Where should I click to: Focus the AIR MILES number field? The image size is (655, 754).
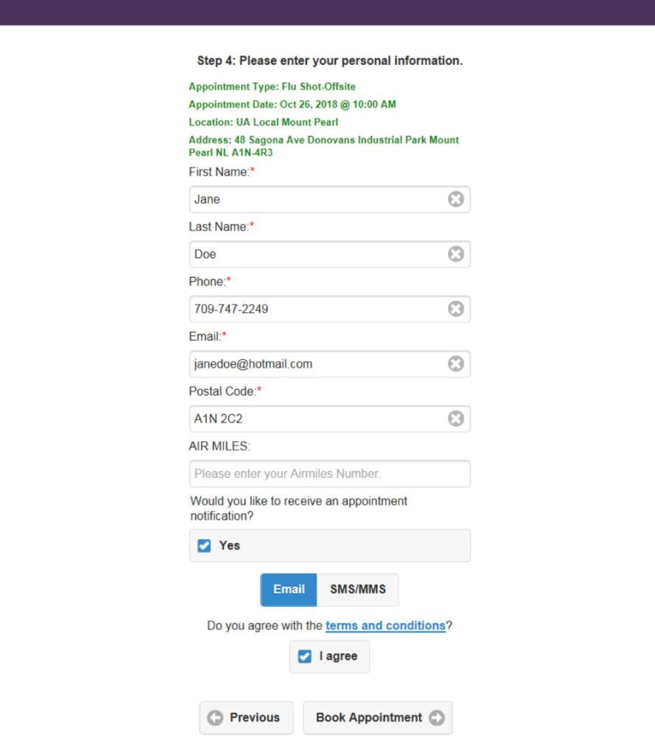[x=329, y=473]
